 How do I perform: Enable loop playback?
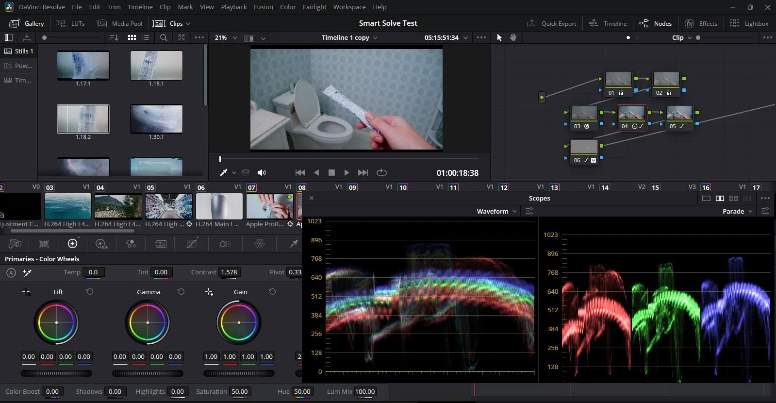381,173
